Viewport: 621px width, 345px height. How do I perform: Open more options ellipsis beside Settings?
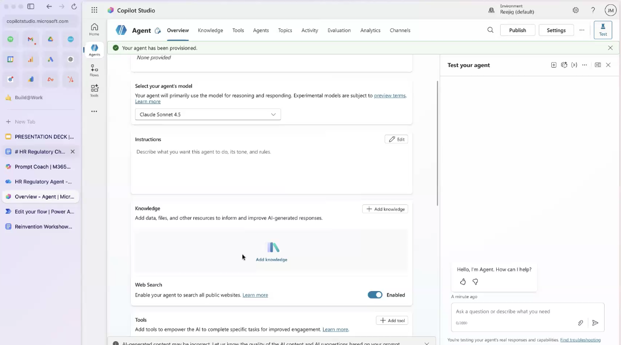click(x=582, y=31)
